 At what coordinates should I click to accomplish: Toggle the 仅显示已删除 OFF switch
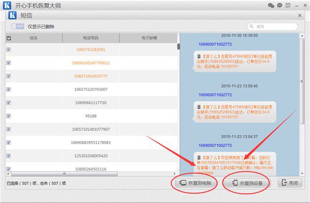[18, 26]
